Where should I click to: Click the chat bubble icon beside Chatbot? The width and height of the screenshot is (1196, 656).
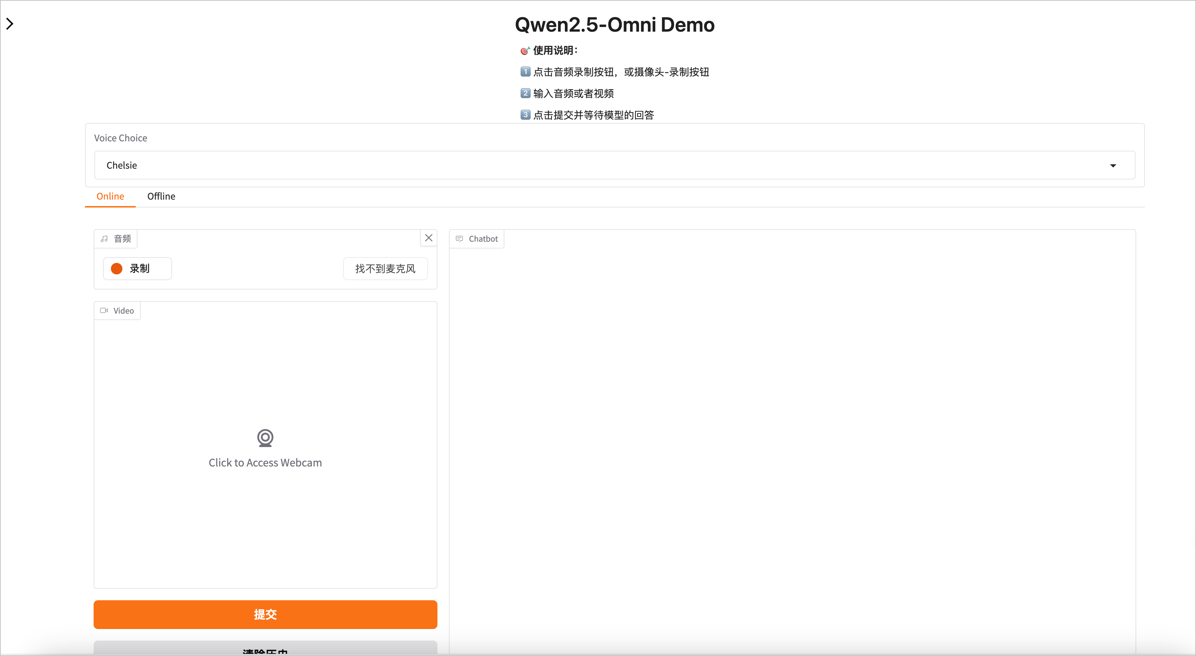tap(459, 239)
